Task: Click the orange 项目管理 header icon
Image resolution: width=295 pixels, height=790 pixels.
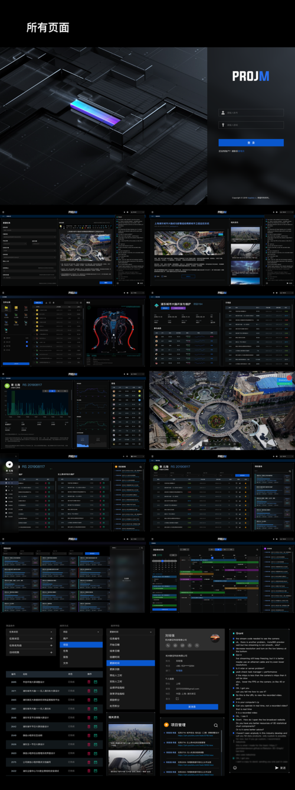Action: 166,725
